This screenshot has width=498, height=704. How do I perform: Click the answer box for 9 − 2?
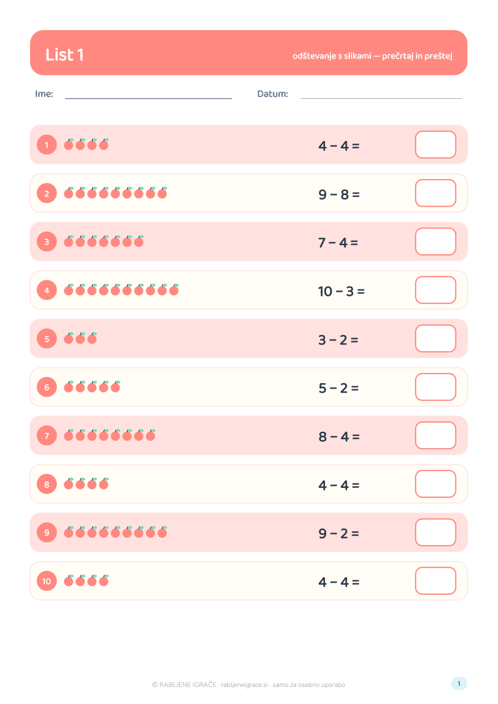point(436,533)
